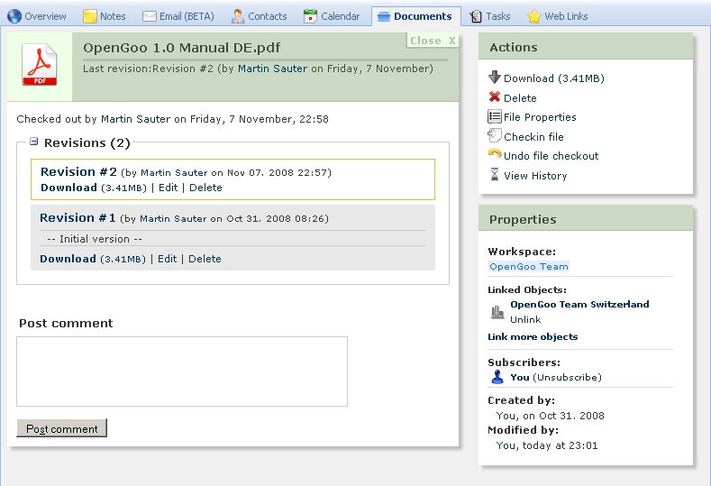
Task: Collapse the Revisions section
Action: pos(34,142)
